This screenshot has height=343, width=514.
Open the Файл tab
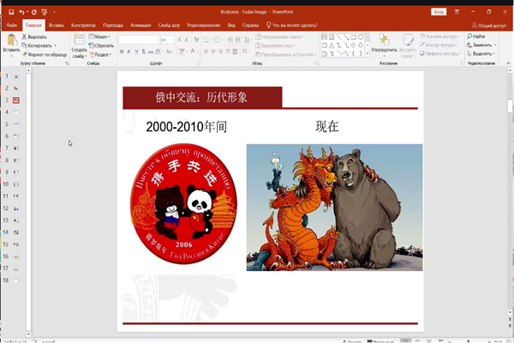click(11, 25)
